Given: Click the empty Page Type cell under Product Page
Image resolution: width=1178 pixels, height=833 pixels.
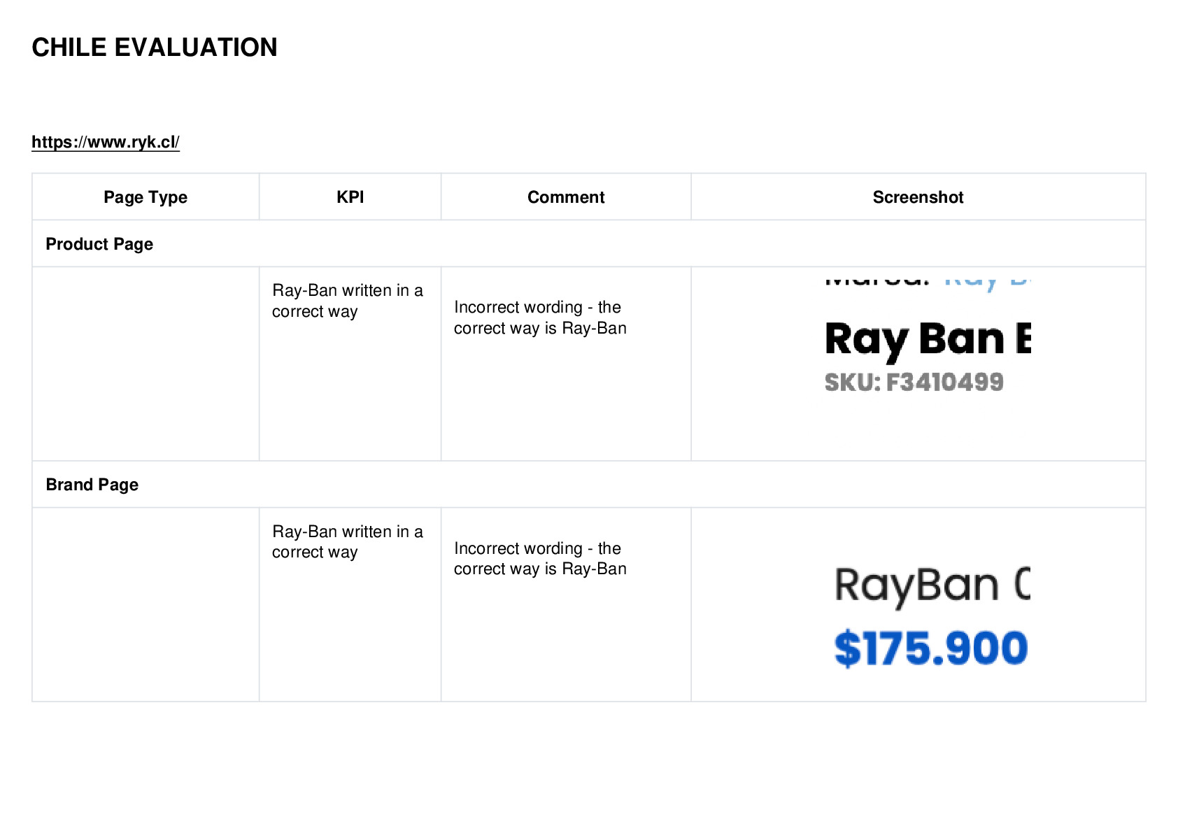Looking at the screenshot, I should pos(146,363).
